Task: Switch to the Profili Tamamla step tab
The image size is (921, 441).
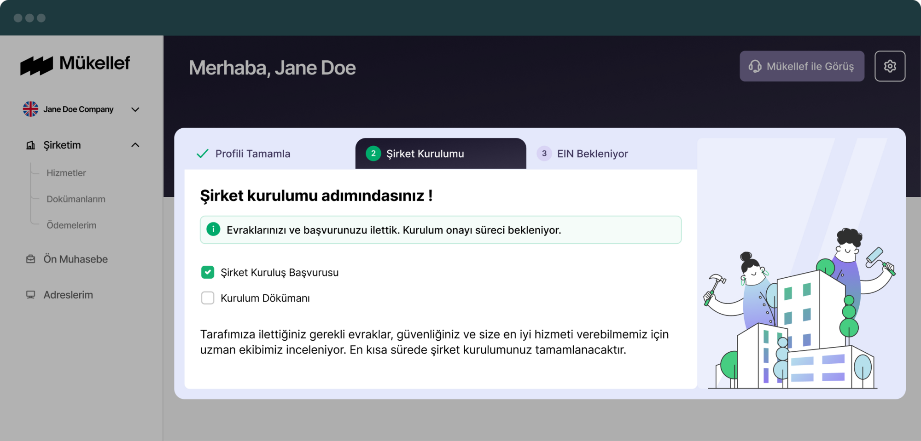Action: [270, 154]
